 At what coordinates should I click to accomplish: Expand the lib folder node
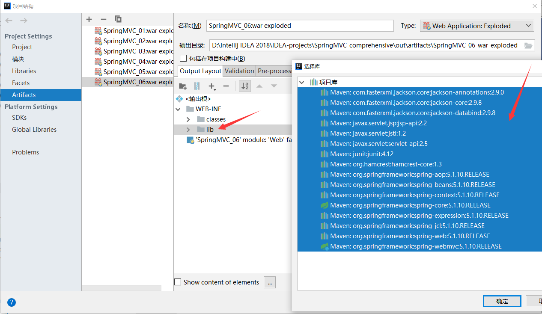pos(188,130)
